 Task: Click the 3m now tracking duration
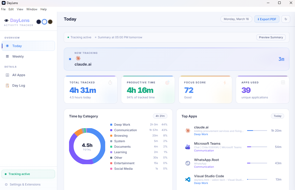coord(281,59)
